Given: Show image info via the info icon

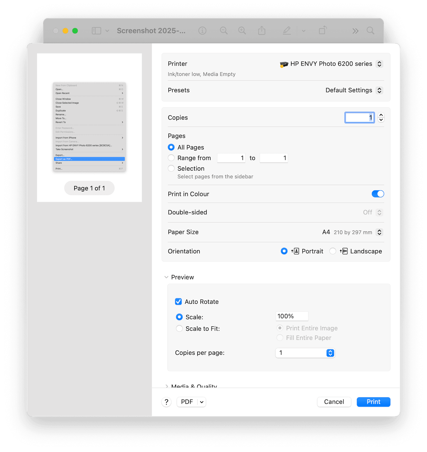Looking at the screenshot, I should [202, 31].
